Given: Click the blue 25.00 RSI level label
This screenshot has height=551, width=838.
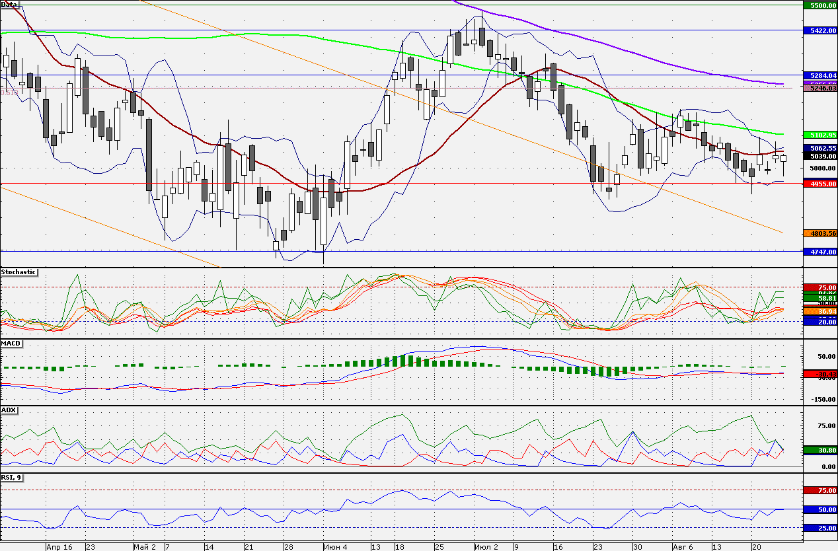Looking at the screenshot, I should [820, 528].
